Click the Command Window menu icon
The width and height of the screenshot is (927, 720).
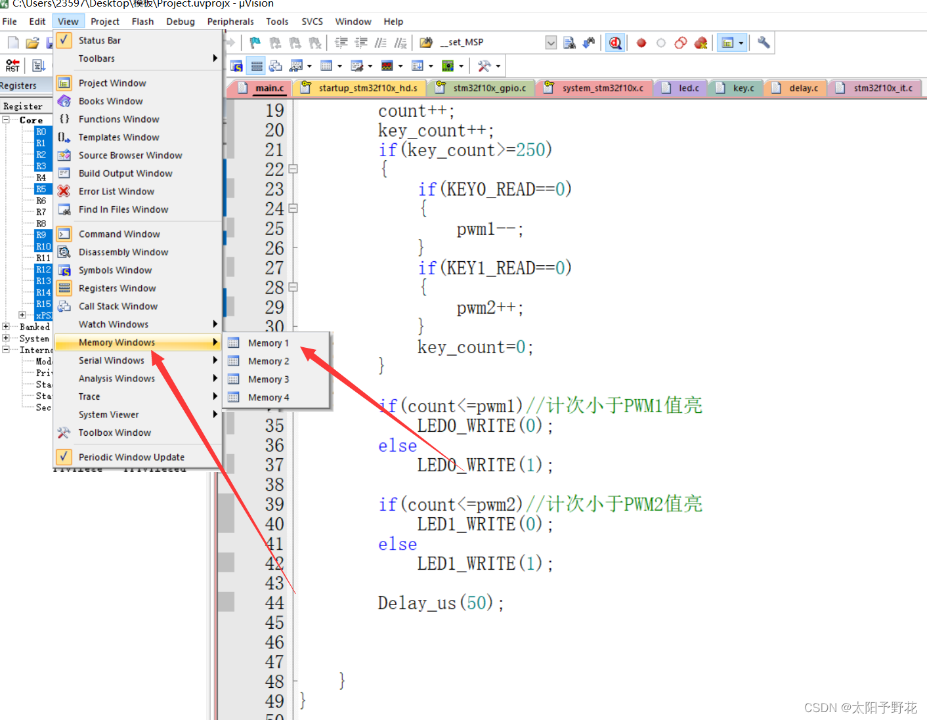click(x=64, y=234)
